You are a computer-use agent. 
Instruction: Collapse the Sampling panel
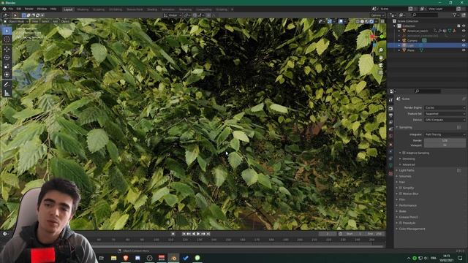point(405,127)
